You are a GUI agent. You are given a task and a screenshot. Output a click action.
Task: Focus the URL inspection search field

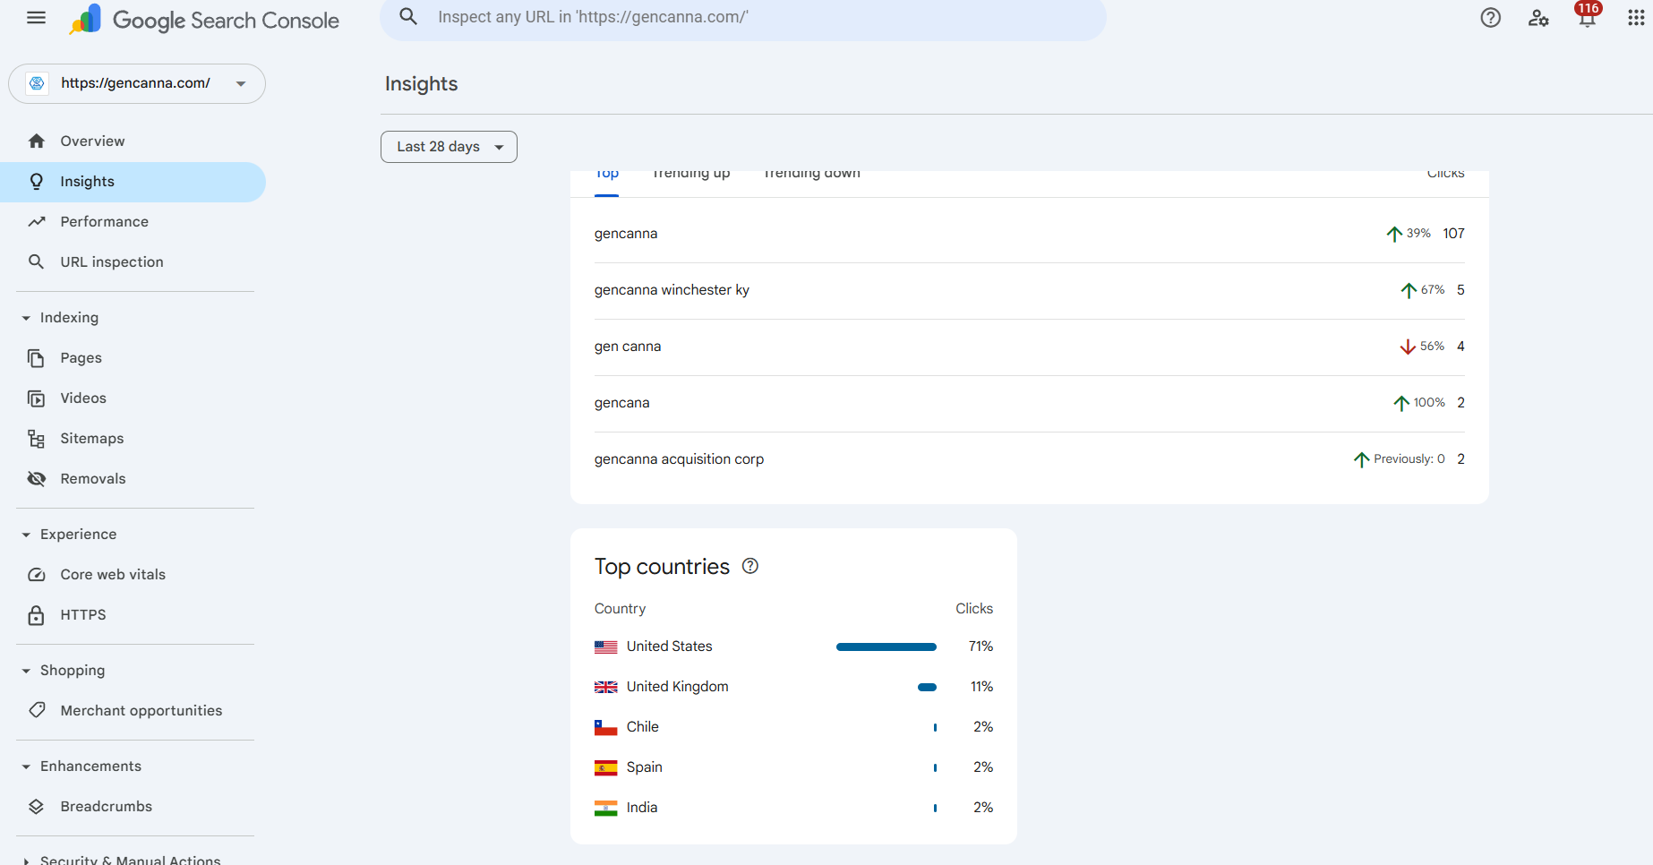(x=742, y=17)
